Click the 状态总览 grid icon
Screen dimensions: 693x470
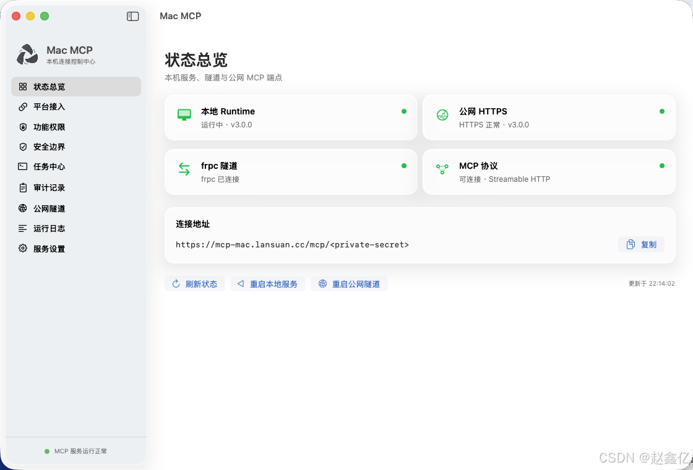(22, 87)
